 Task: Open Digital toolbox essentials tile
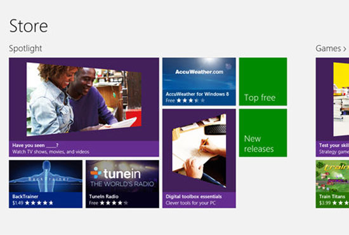199,159
